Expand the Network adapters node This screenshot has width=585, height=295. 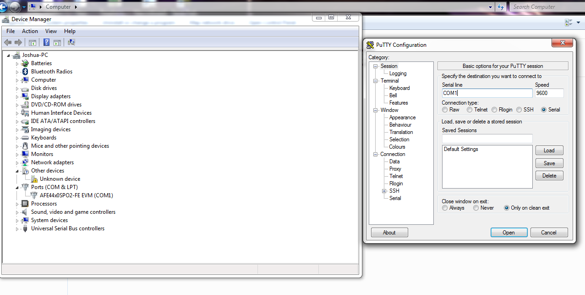tap(17, 162)
